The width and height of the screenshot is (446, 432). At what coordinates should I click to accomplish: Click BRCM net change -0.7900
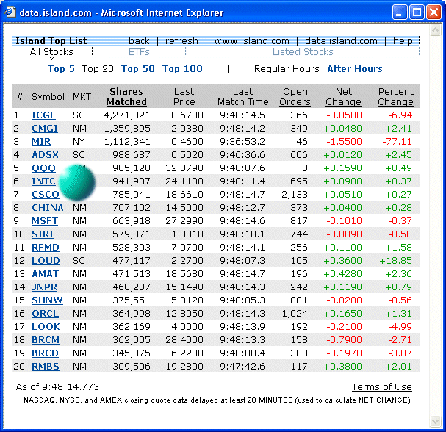[x=344, y=340]
